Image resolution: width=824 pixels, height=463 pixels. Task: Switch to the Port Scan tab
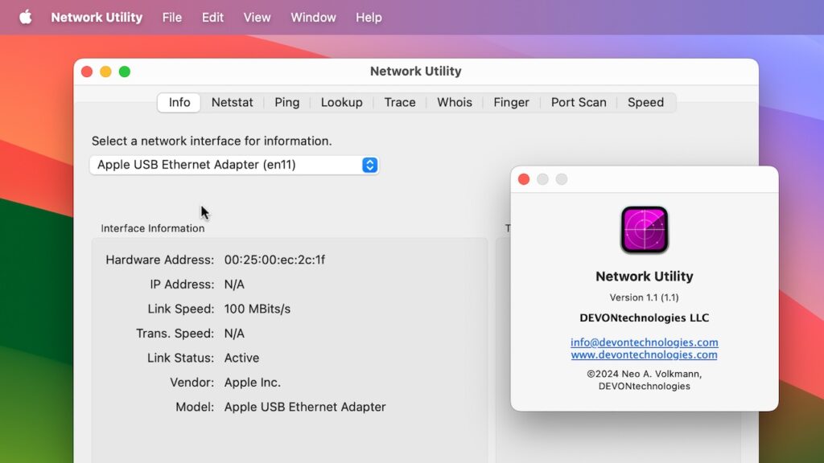coord(579,102)
